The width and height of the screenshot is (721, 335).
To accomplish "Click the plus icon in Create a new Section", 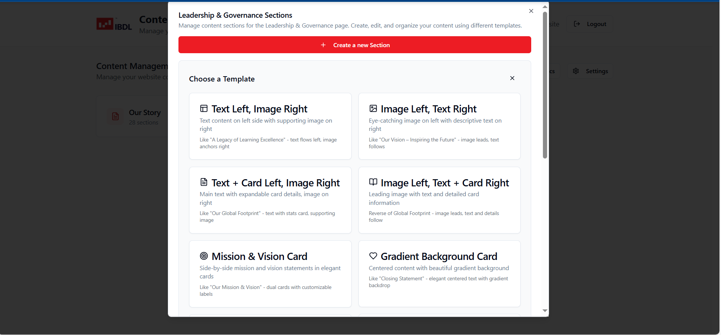I will (323, 45).
